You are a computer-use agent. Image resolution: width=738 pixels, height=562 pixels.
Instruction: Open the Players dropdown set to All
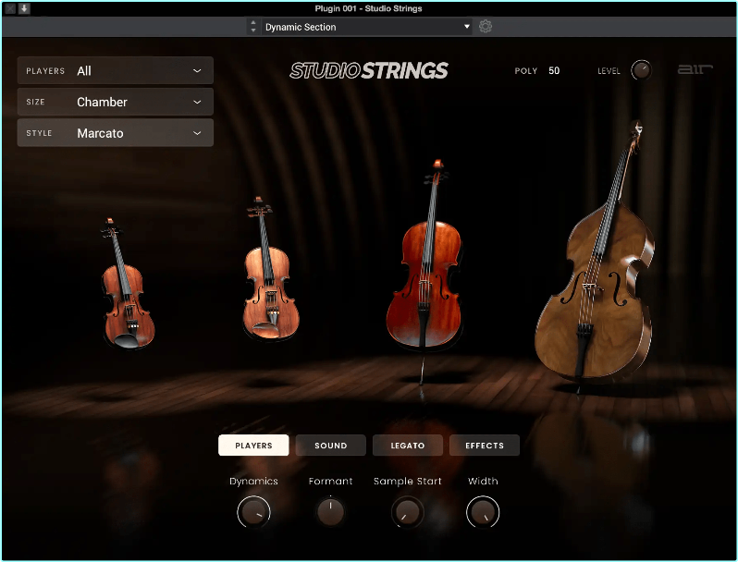click(116, 70)
